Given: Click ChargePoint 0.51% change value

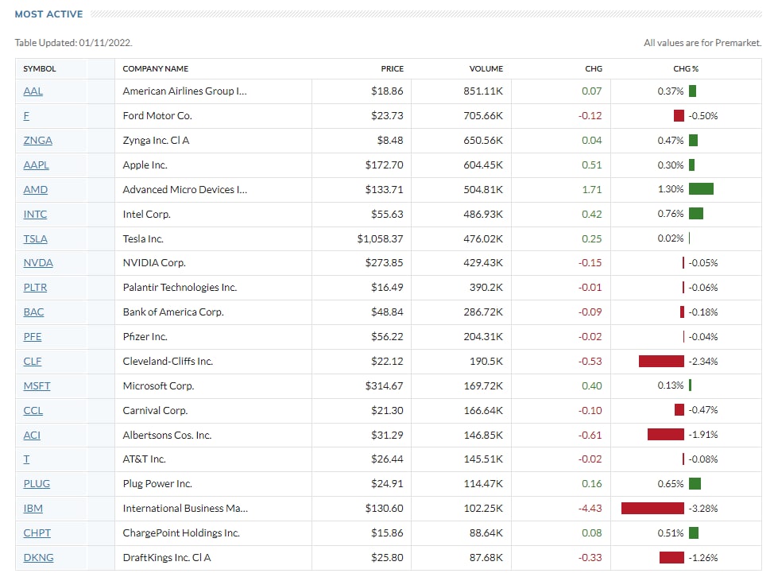Looking at the screenshot, I should (x=671, y=533).
